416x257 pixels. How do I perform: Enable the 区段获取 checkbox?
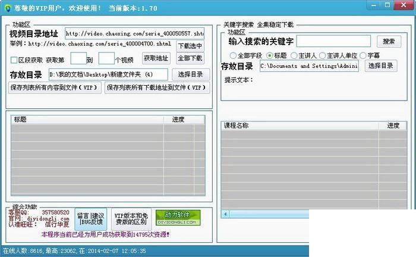click(14, 60)
